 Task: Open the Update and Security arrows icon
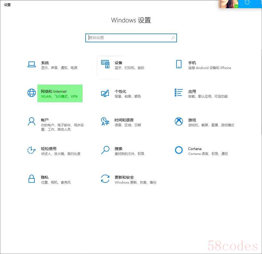pos(105,179)
